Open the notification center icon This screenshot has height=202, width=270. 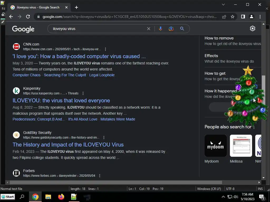click(x=262, y=197)
